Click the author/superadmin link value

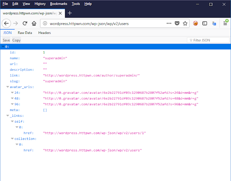(x=91, y=75)
